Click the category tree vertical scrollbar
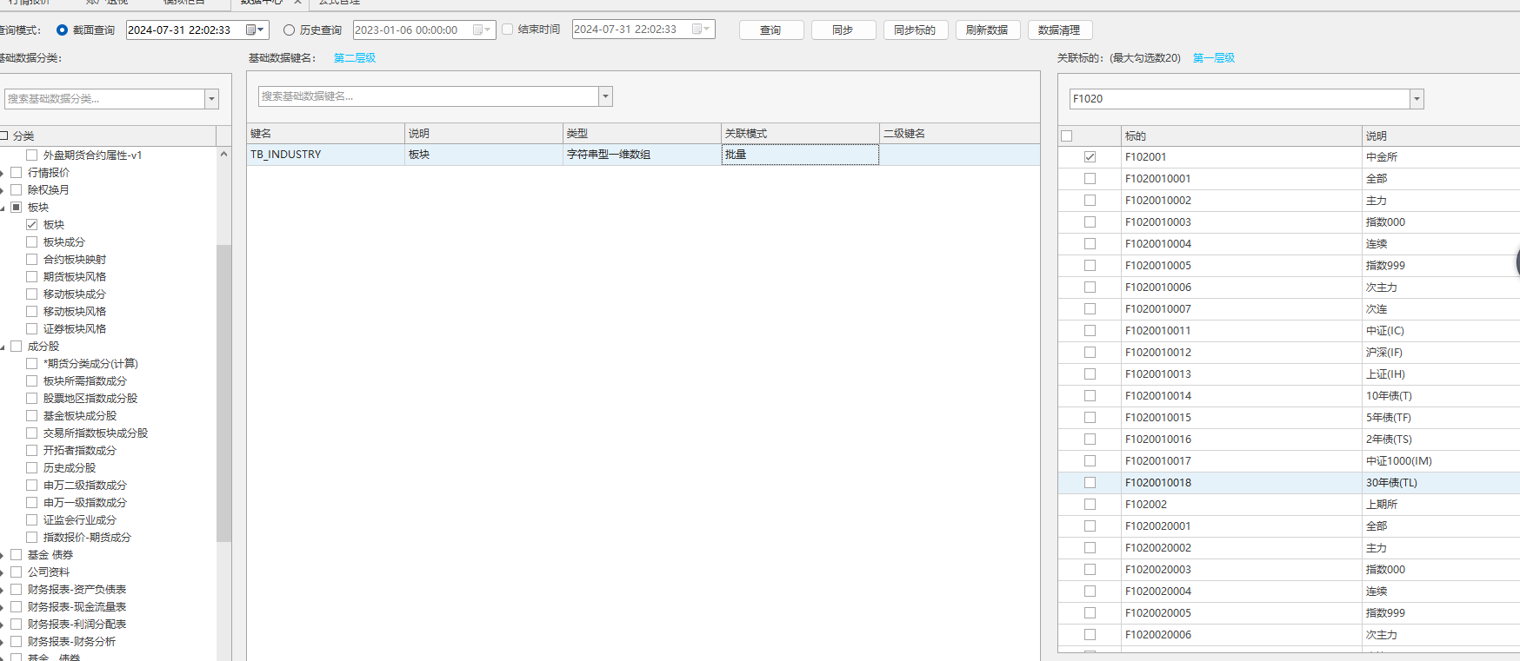Screen dimensions: 1520x661 [x=223, y=393]
